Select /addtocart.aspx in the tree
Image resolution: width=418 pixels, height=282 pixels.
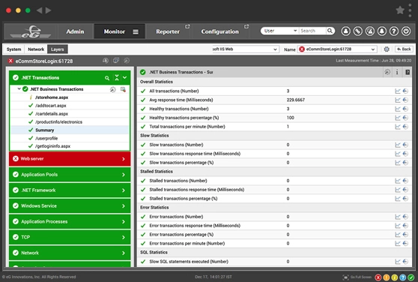[x=51, y=106]
